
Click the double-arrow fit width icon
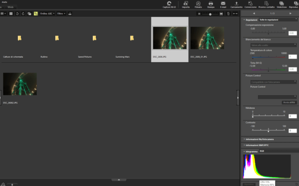[x=235, y=13]
